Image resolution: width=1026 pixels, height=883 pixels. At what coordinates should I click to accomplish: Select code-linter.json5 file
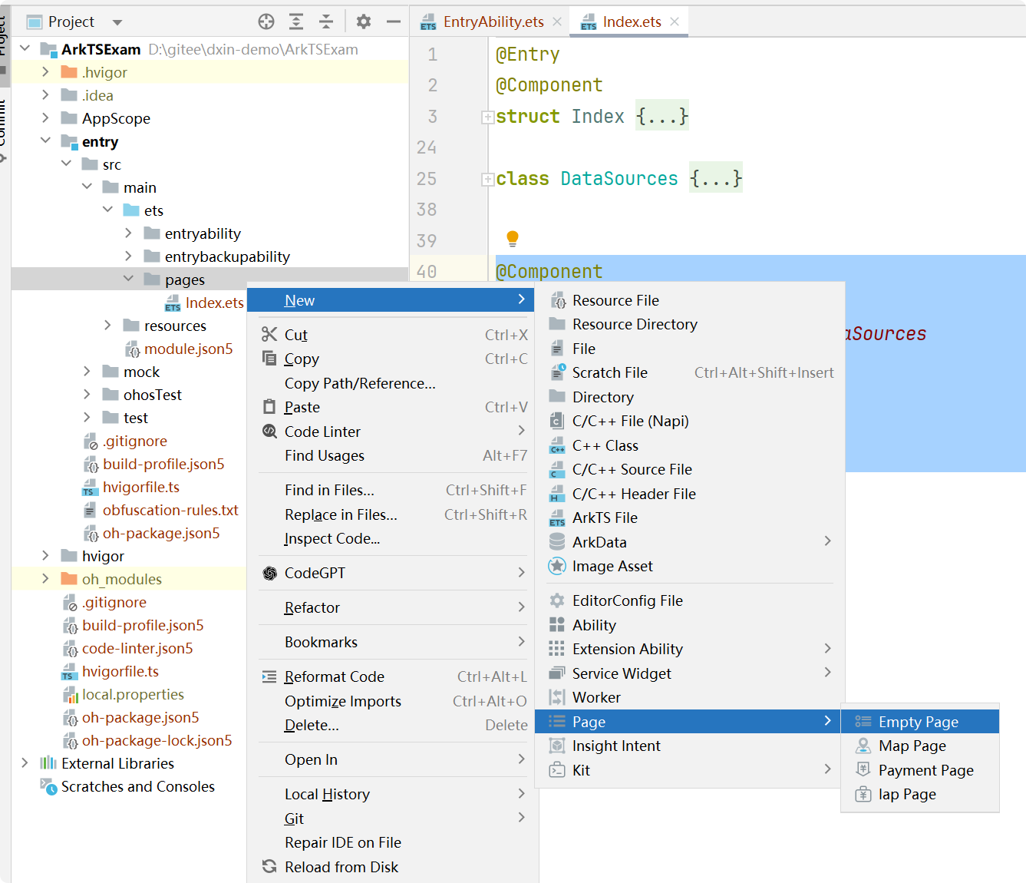tap(137, 648)
